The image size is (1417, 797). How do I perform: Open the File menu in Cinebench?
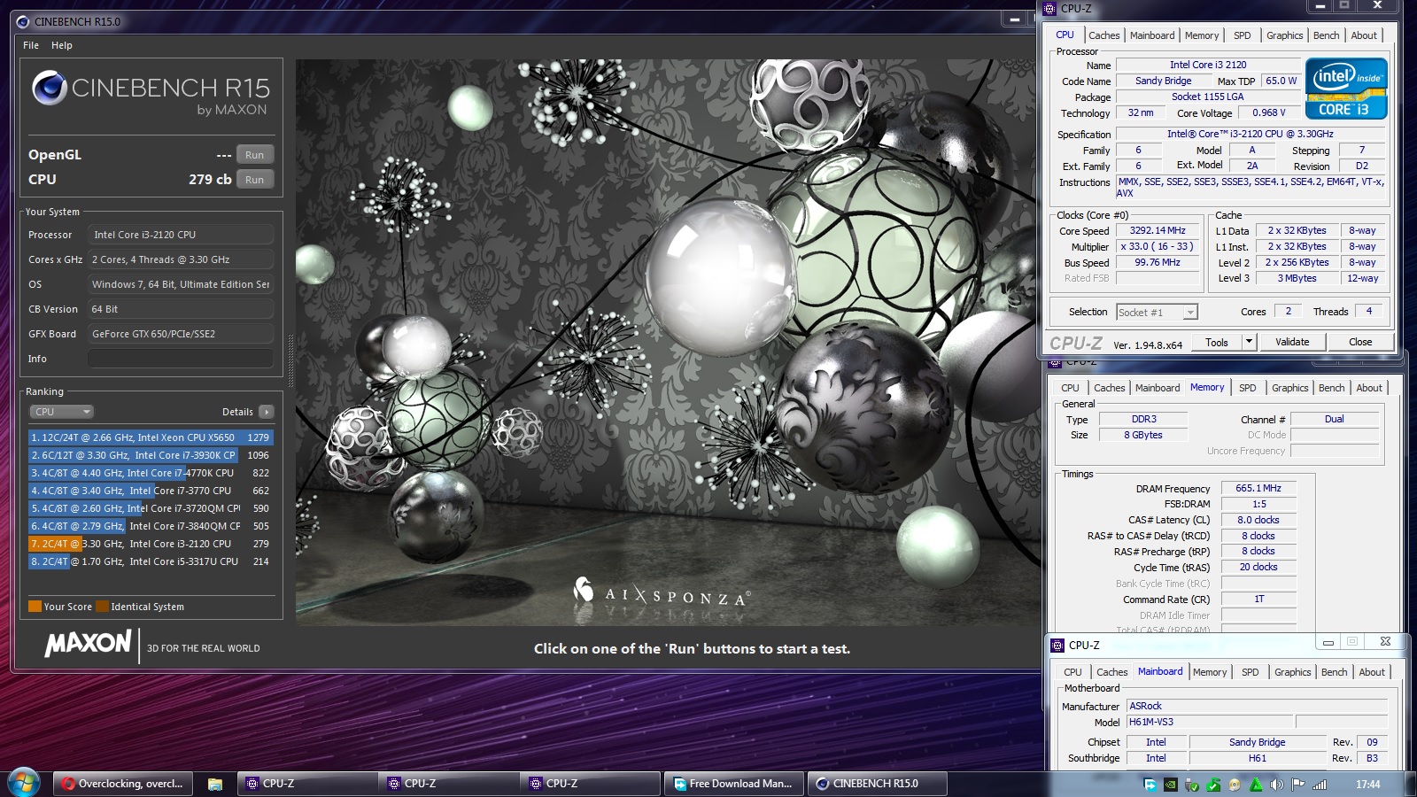(31, 45)
